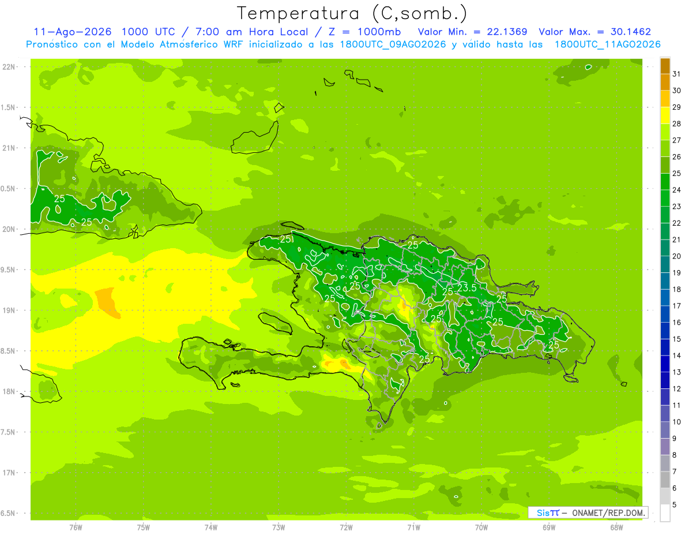The height and width of the screenshot is (535, 692).
Task: Select the date text "11-Ago-2026"
Action: click(x=73, y=32)
